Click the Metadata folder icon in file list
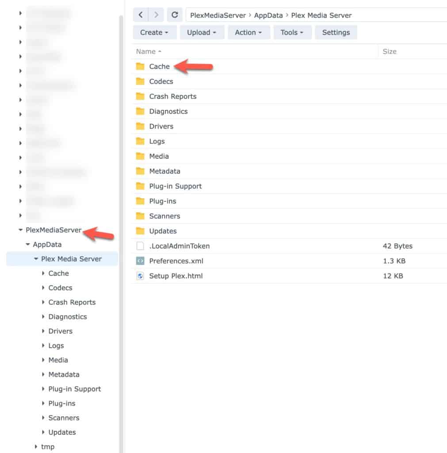The image size is (447, 453). (x=140, y=171)
